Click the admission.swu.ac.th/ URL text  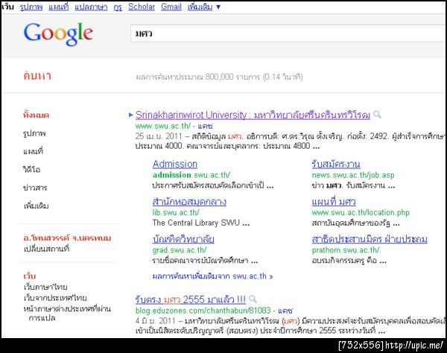pos(191,175)
